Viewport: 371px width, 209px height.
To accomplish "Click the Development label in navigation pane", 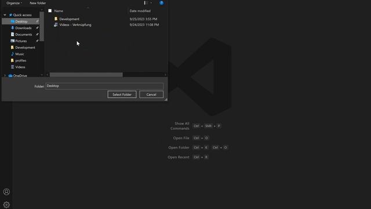I will 26,48.
